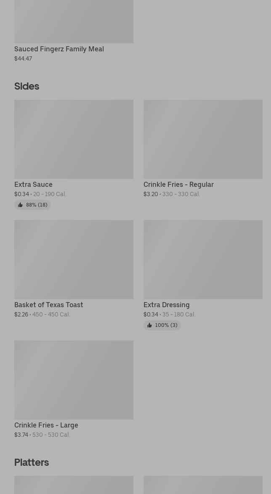The width and height of the screenshot is (271, 494).
Task: Select the Basket of Texas Toast title
Action: pos(49,305)
